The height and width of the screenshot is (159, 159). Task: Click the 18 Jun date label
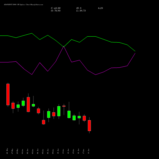click(89, 151)
